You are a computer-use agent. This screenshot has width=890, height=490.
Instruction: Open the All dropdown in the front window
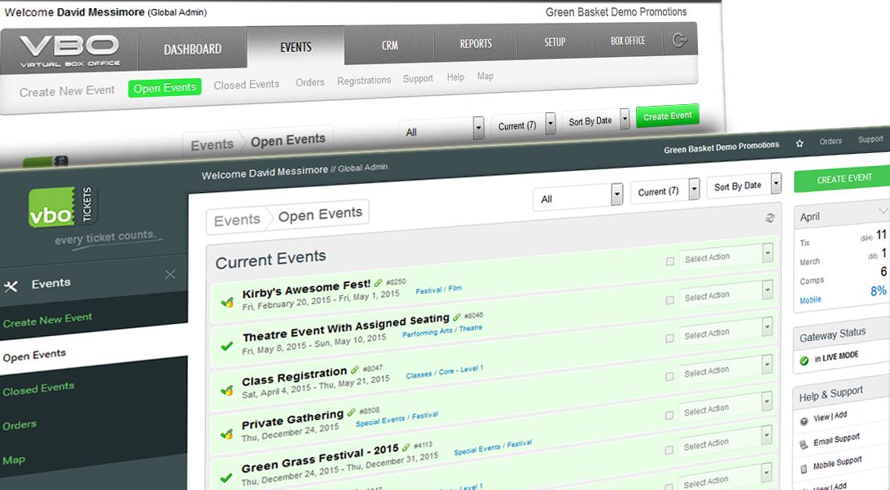(578, 197)
